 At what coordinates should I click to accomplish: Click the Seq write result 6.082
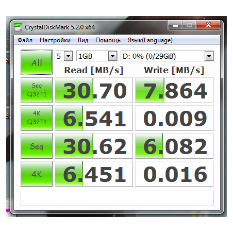pos(174,146)
